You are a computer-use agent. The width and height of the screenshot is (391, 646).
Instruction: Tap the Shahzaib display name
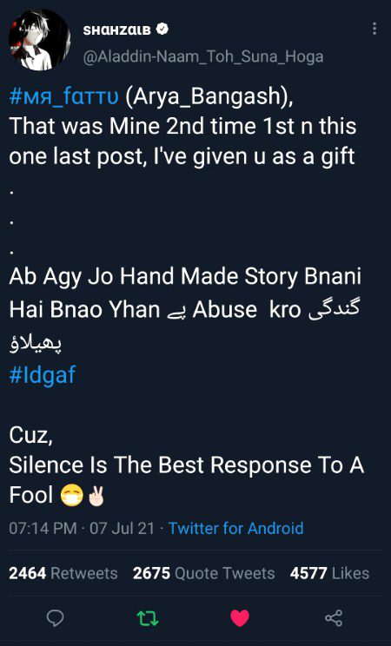(x=117, y=30)
